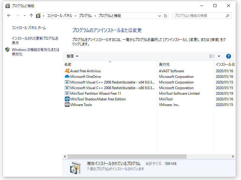Viewport: 241px width, 180px height.
Task: Click the refresh button in address bar
Action: (166, 16)
